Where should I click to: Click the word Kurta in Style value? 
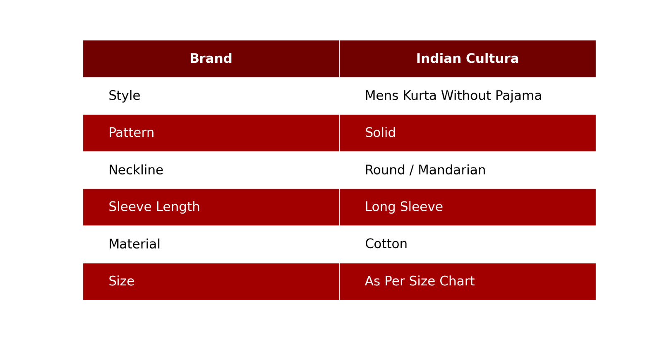click(420, 96)
